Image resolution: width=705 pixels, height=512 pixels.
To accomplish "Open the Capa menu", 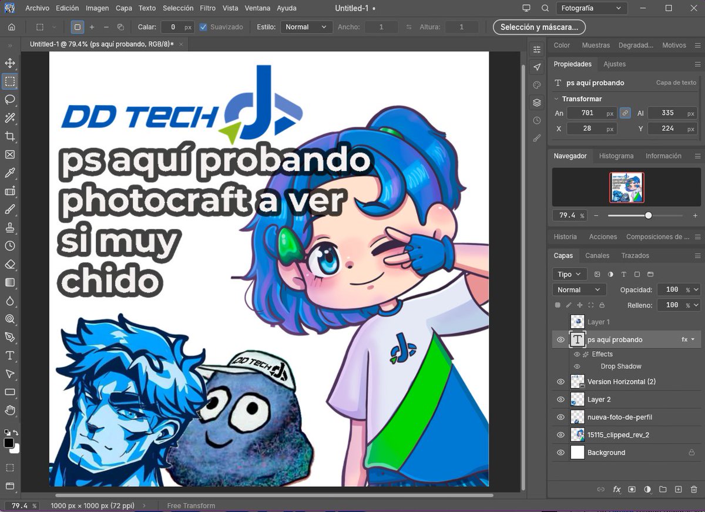I will [x=124, y=8].
